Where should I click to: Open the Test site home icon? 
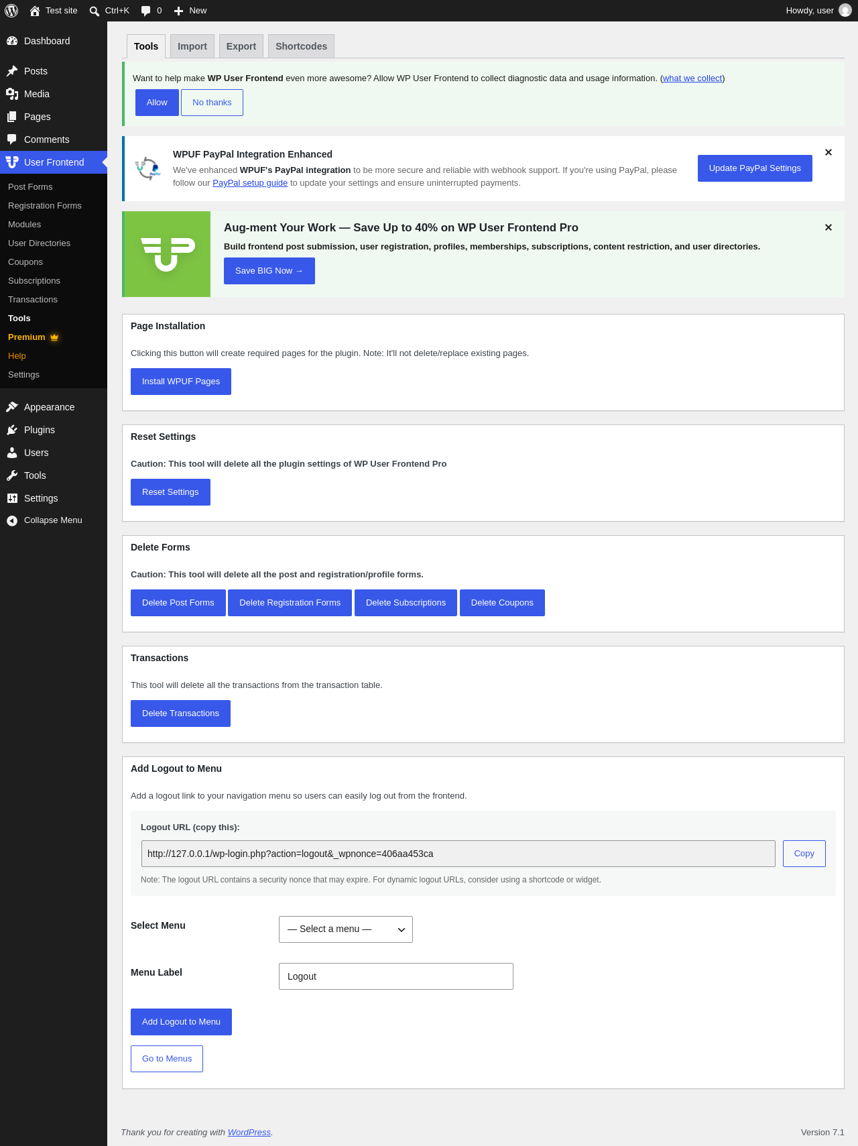35,11
